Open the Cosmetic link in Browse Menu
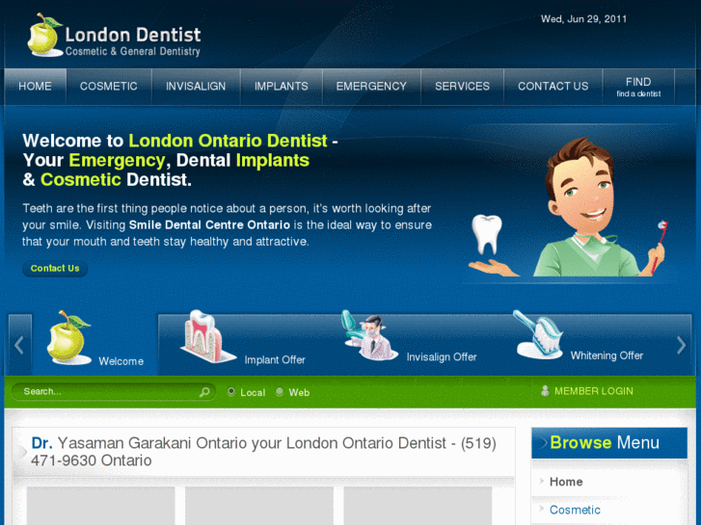701x525 pixels. point(575,510)
